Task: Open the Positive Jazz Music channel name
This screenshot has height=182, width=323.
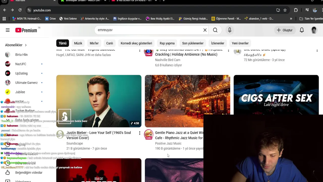Action: [x=168, y=143]
